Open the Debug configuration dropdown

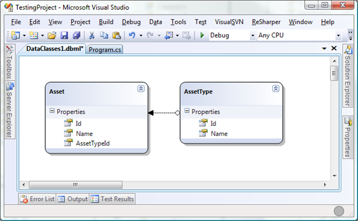click(x=252, y=36)
